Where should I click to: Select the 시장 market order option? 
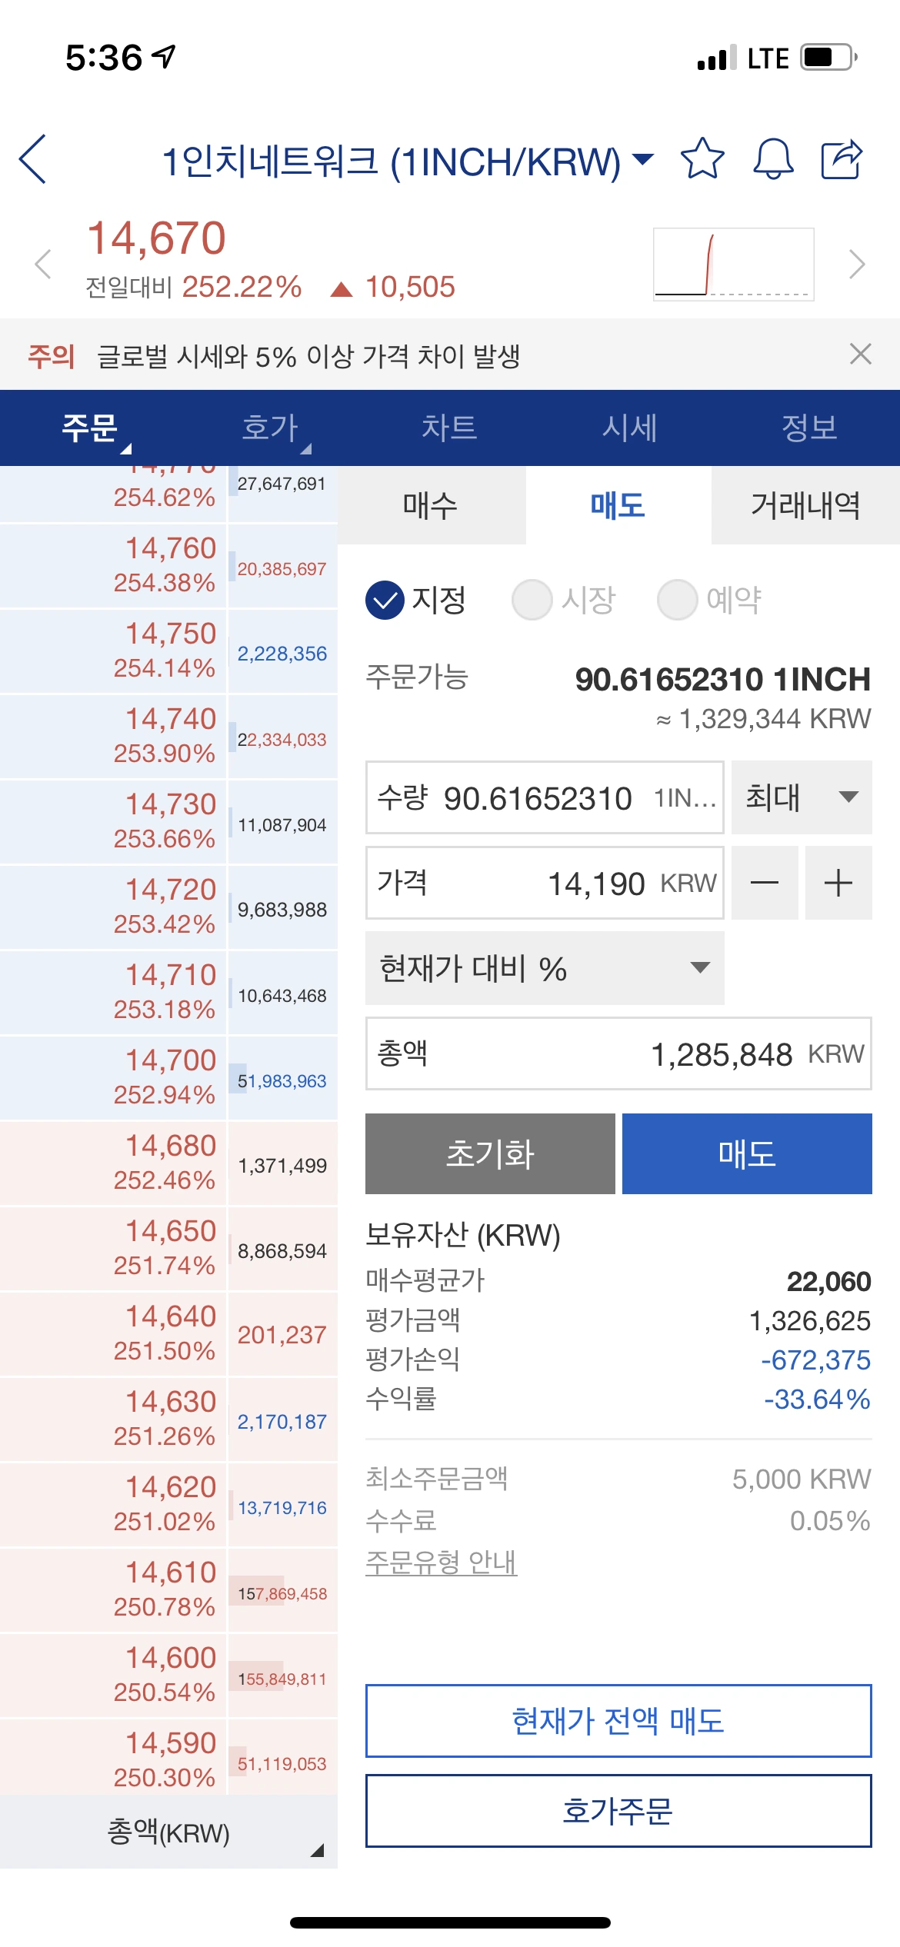click(x=564, y=600)
